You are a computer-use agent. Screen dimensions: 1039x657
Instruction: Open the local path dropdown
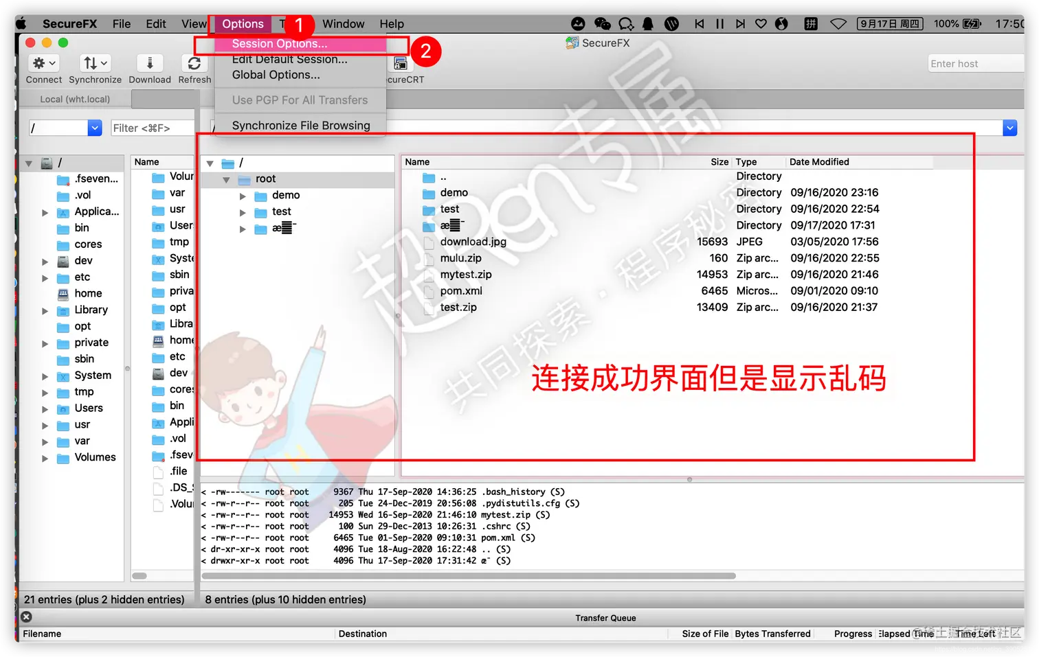(95, 128)
